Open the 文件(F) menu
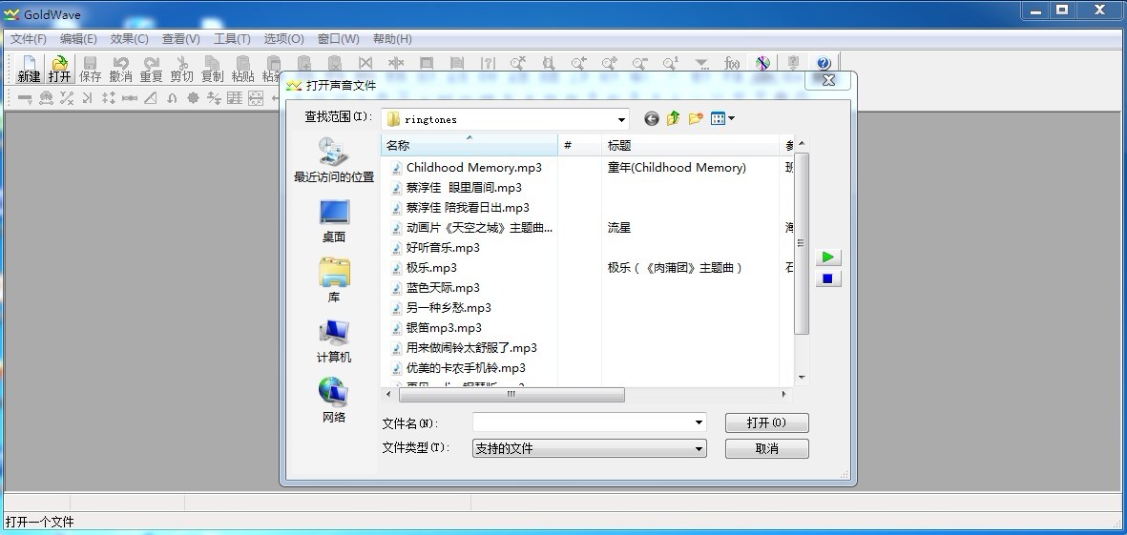 [x=29, y=39]
